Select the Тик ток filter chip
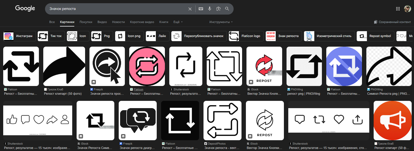This screenshot has width=414, height=151. pyautogui.click(x=51, y=36)
